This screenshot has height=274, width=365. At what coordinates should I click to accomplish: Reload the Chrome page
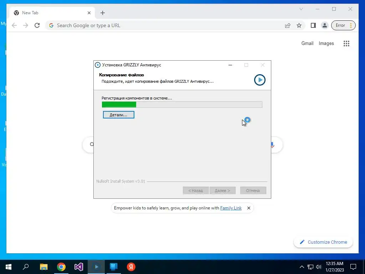[37, 25]
